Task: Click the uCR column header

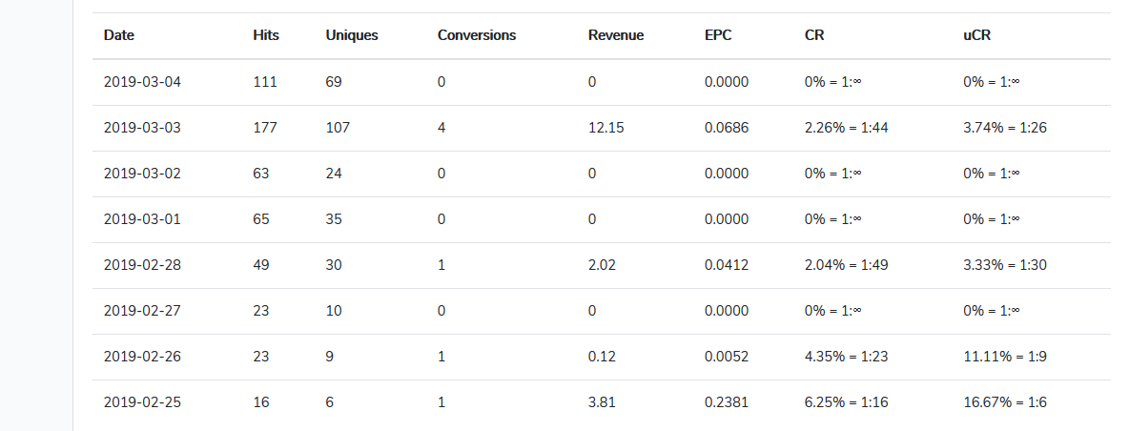Action: pyautogui.click(x=977, y=35)
